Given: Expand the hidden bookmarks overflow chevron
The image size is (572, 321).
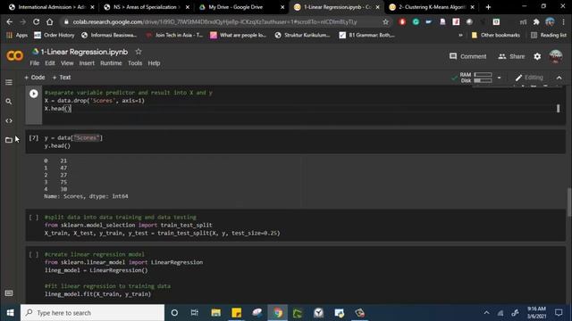Looking at the screenshot, I should click(460, 35).
